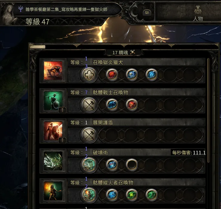Select the 破墳術 skill portrait icon
Screen dimensions: 221x209
[53, 161]
